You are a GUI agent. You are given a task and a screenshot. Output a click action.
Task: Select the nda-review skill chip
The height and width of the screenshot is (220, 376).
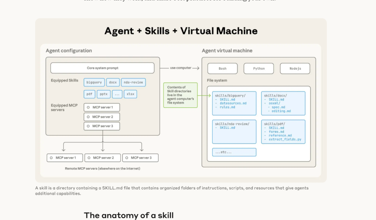133,82
